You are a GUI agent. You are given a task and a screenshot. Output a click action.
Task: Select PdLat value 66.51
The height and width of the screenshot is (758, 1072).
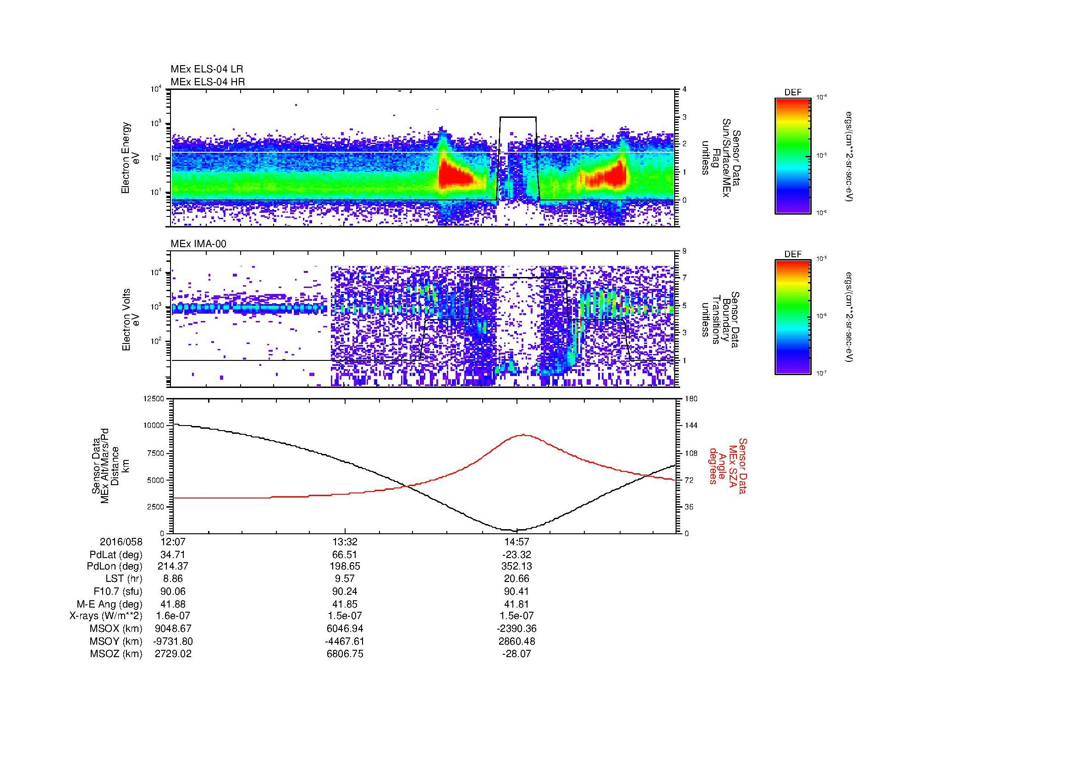(x=345, y=555)
